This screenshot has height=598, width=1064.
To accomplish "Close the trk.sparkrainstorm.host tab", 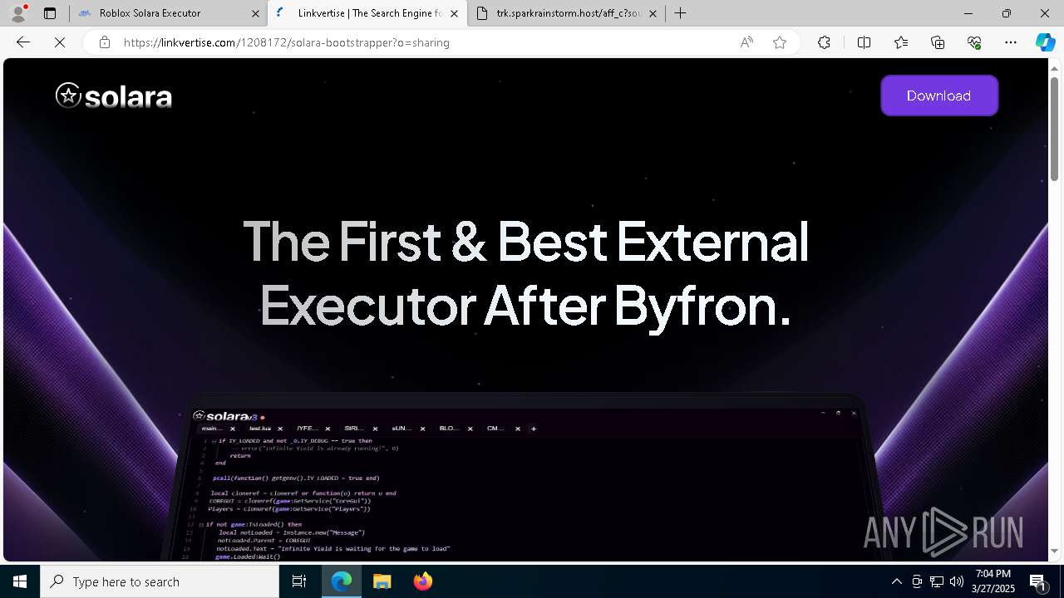I will 653,13.
